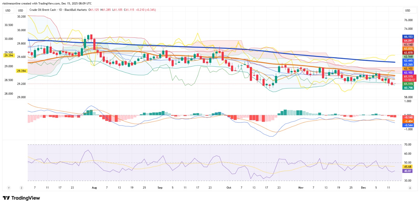
Task: Click the Y circle icon below the chart
Action: [9, 188]
